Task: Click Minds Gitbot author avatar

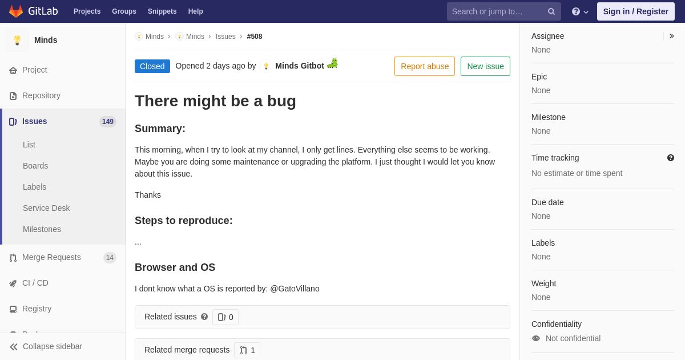Action: click(x=266, y=66)
